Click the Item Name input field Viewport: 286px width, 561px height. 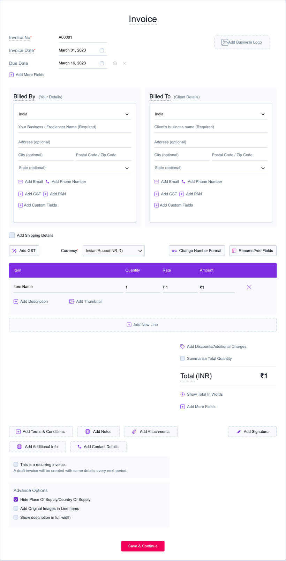68,287
